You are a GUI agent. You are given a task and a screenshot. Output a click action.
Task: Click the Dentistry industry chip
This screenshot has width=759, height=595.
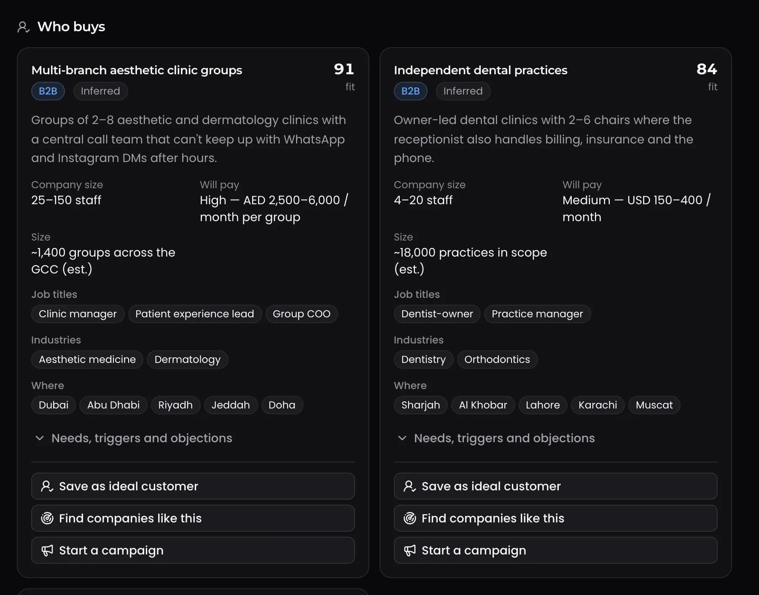tap(423, 360)
